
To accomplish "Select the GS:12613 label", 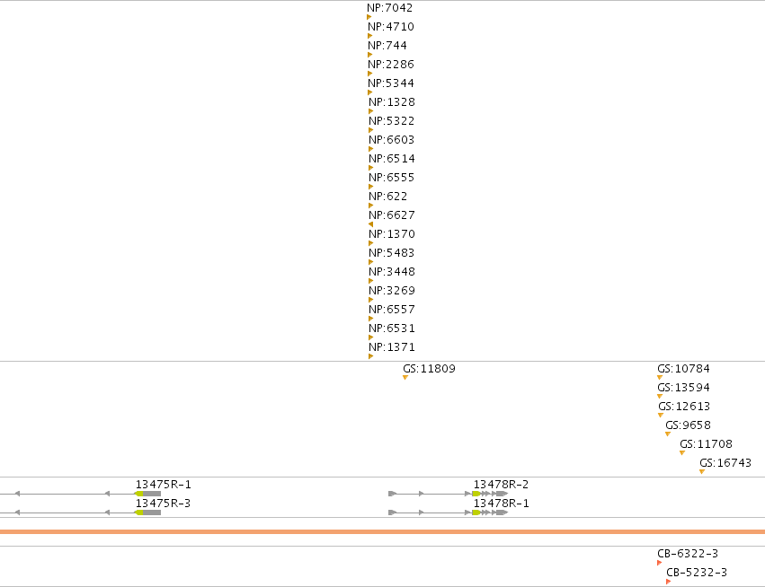I will [x=684, y=407].
